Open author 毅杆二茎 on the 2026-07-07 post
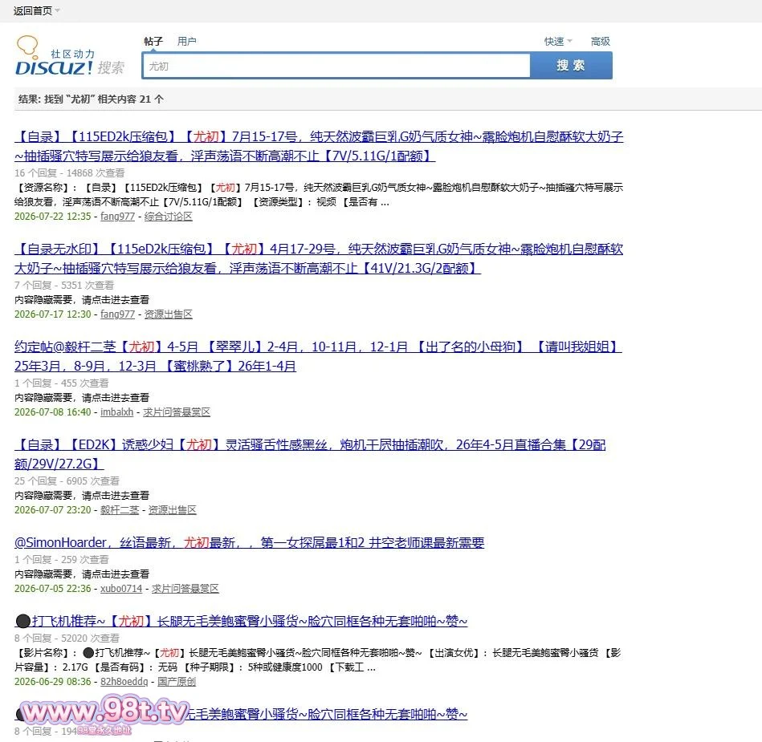 click(120, 510)
